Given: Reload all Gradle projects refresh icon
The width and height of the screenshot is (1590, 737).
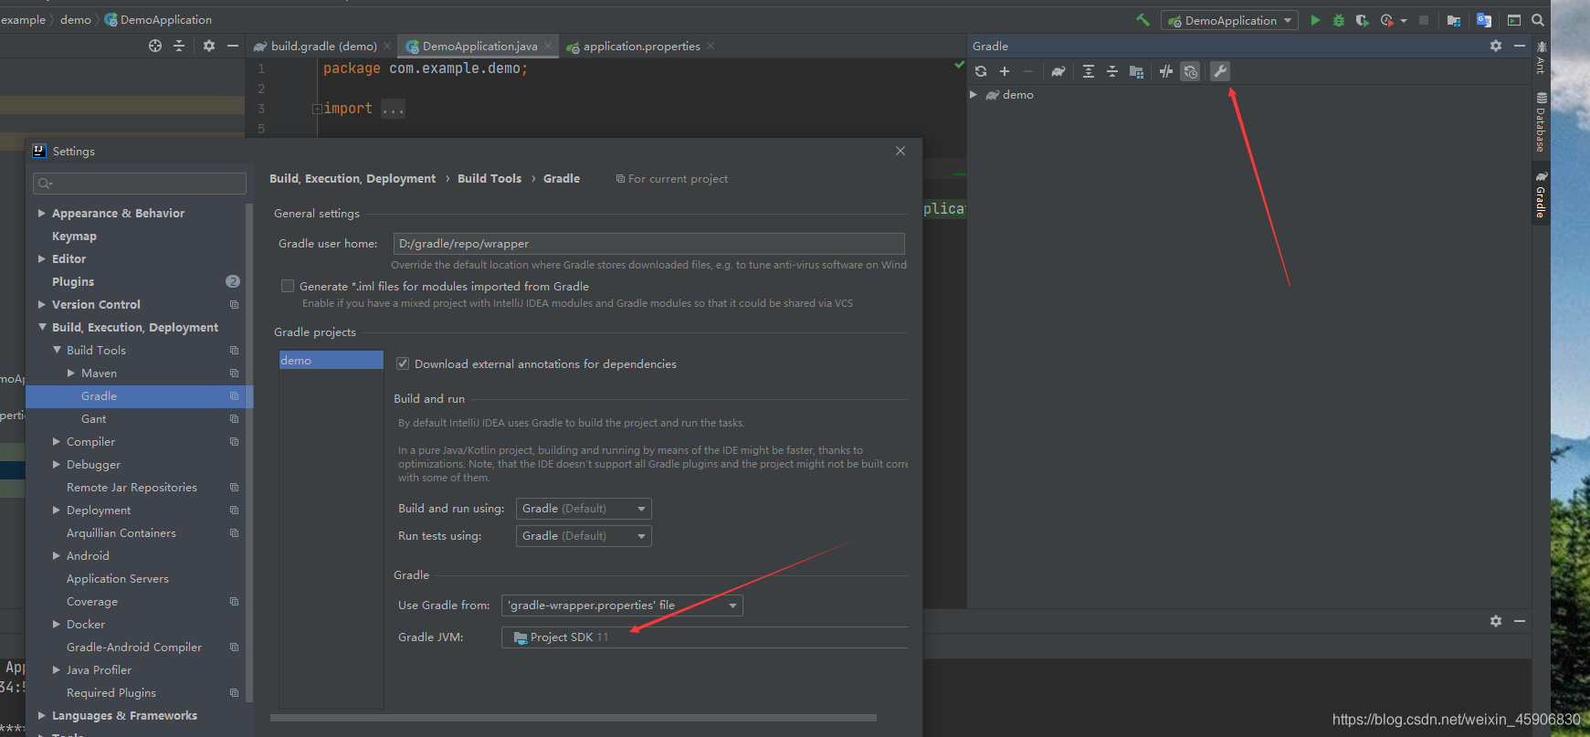Looking at the screenshot, I should tap(981, 71).
